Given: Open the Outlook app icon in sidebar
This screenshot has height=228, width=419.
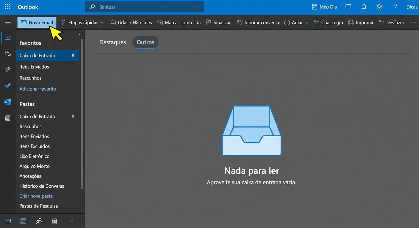Looking at the screenshot, I should (7, 102).
